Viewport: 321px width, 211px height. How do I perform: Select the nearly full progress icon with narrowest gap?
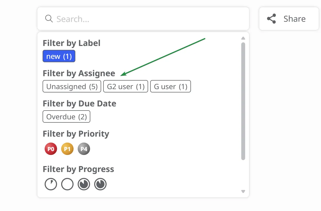[x=100, y=184]
